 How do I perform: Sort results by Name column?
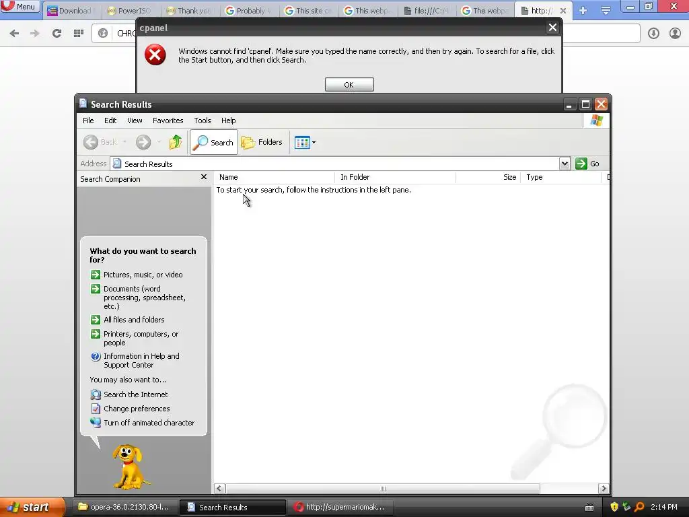coord(275,177)
